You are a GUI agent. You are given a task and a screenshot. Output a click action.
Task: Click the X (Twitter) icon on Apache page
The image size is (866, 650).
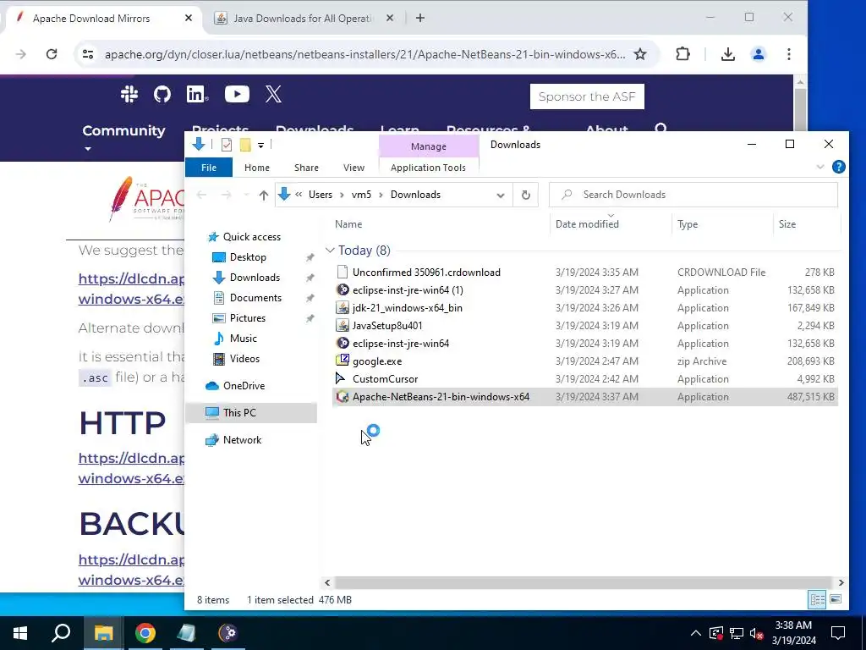(273, 94)
